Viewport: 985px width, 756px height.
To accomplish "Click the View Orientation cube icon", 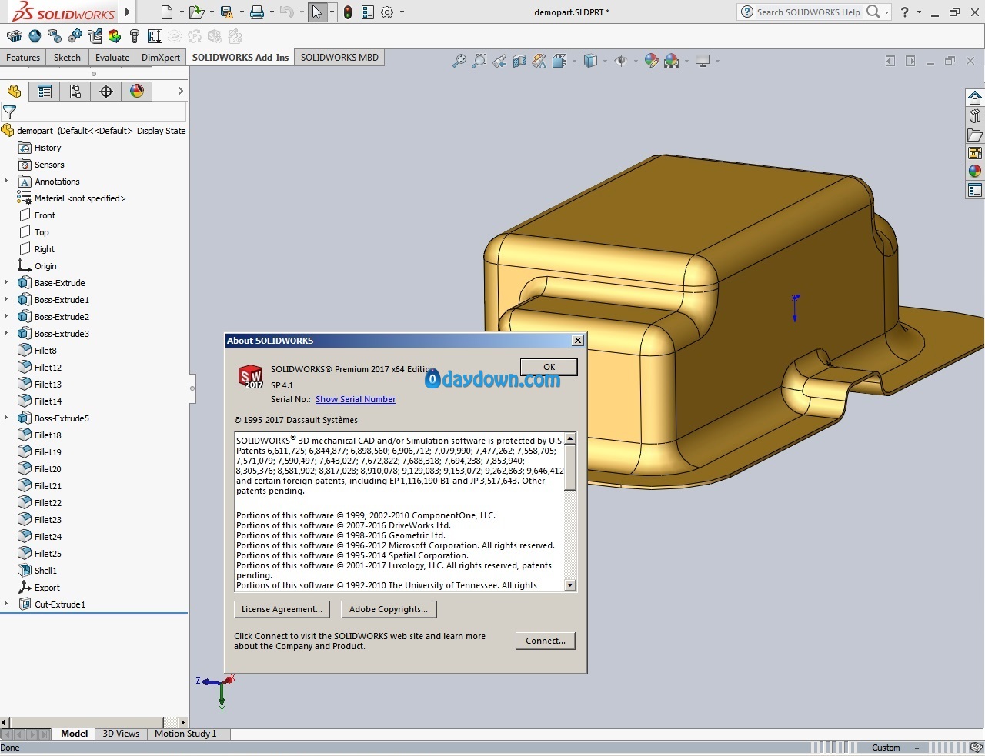I will (559, 61).
